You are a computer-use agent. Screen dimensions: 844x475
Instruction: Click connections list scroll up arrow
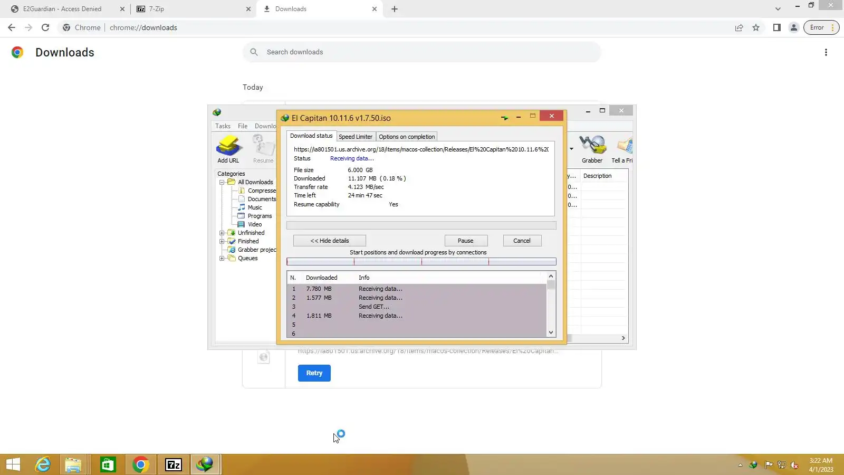coord(551,276)
